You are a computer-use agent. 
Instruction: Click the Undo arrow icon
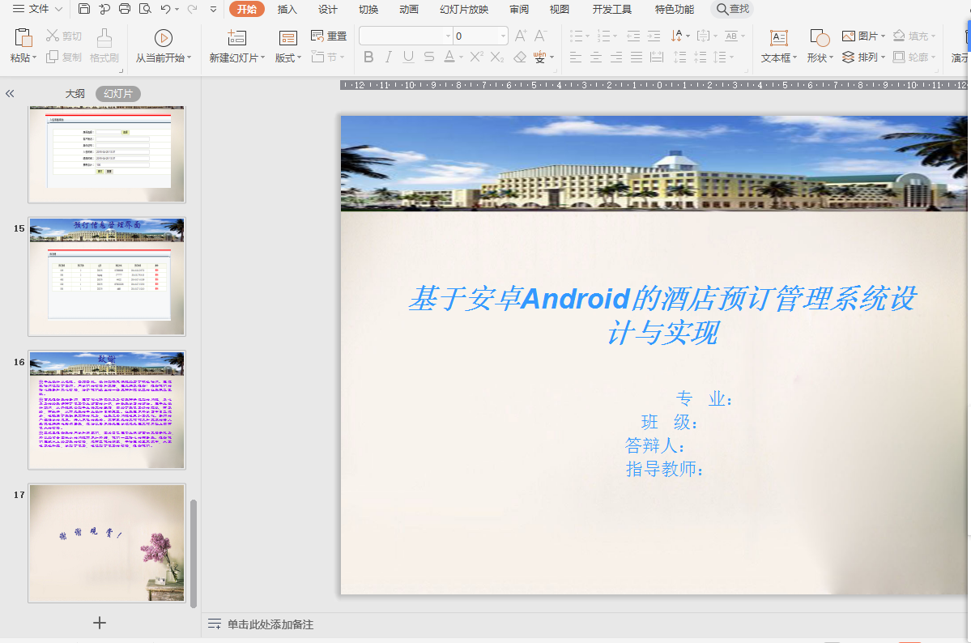click(164, 9)
